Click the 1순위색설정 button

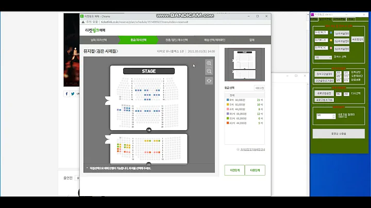click(x=342, y=33)
